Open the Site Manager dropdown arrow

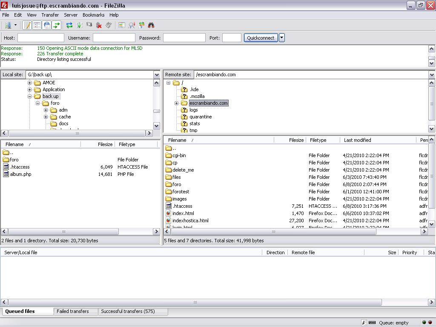pyautogui.click(x=16, y=25)
